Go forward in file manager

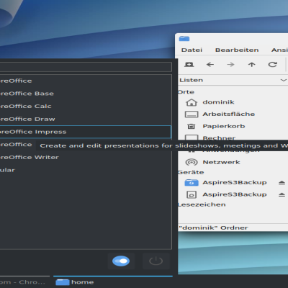pos(230,64)
